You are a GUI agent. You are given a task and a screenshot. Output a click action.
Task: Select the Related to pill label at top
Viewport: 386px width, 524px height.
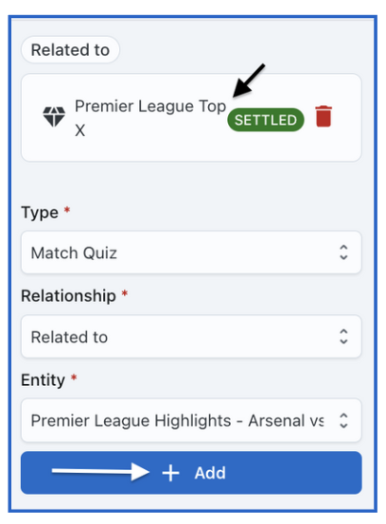(x=70, y=50)
